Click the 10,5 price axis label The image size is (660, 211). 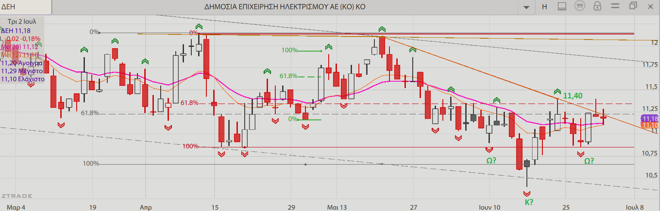point(651,175)
